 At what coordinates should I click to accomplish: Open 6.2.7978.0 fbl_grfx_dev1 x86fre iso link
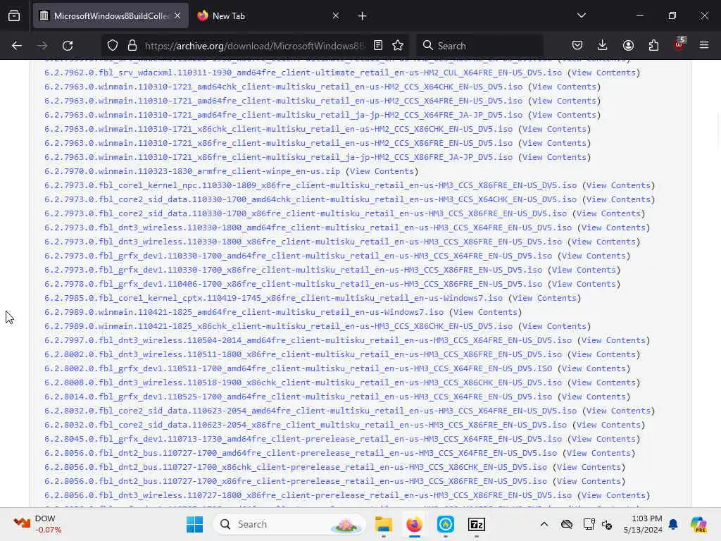[x=294, y=284]
